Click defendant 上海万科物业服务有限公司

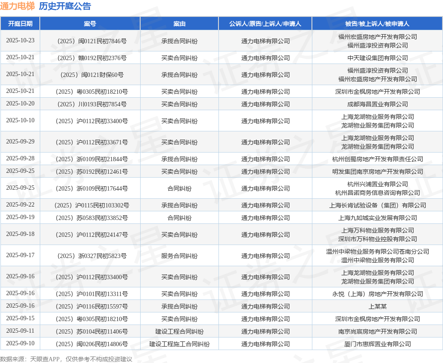[377, 231]
